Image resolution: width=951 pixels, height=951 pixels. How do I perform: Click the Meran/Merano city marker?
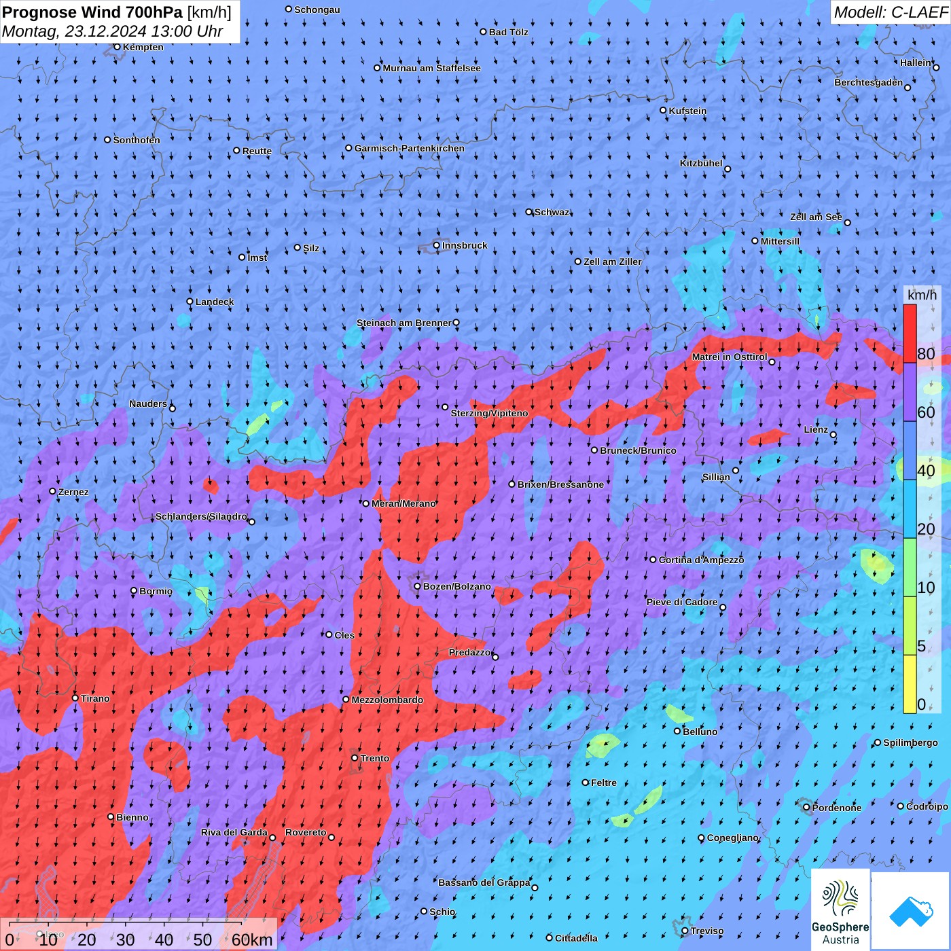point(366,503)
